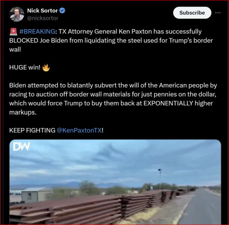Subscribe to Nick Sortor
This screenshot has height=225, width=229.
192,13
